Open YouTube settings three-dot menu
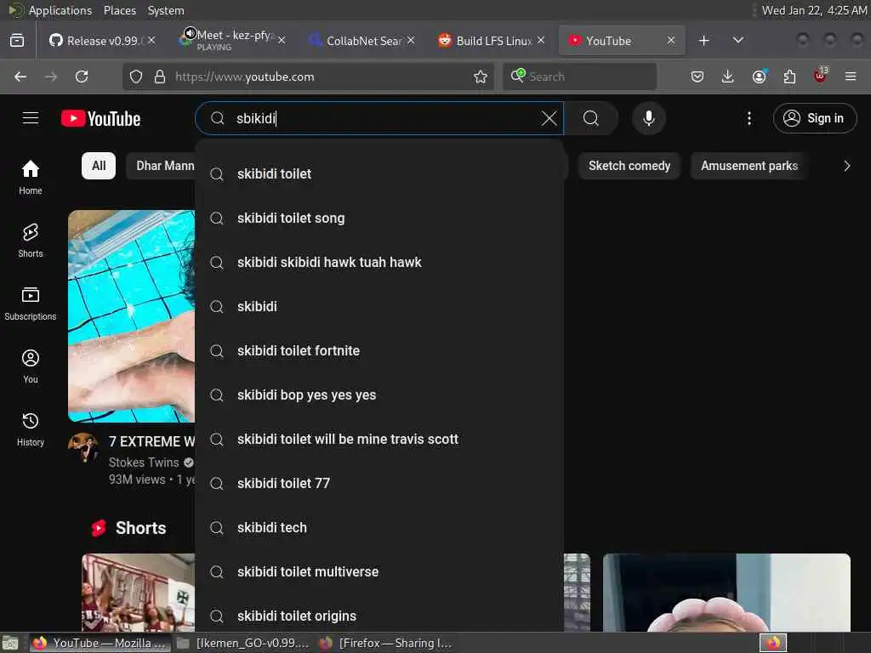 [x=749, y=118]
